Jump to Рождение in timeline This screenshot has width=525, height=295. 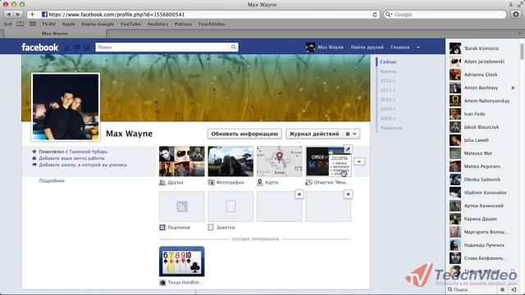[391, 128]
